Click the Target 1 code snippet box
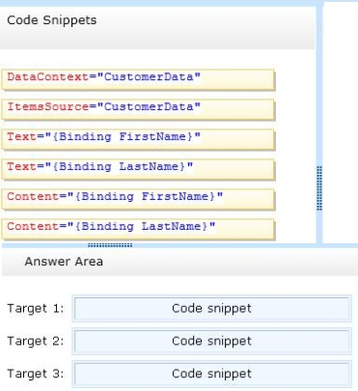The width and height of the screenshot is (358, 391). 211,308
